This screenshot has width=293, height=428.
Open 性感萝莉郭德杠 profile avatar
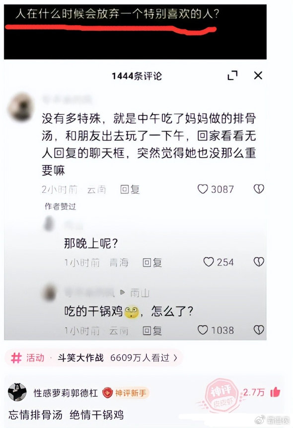(x=17, y=392)
